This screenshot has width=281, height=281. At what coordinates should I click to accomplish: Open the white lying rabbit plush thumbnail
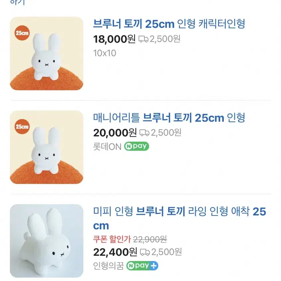click(x=47, y=241)
